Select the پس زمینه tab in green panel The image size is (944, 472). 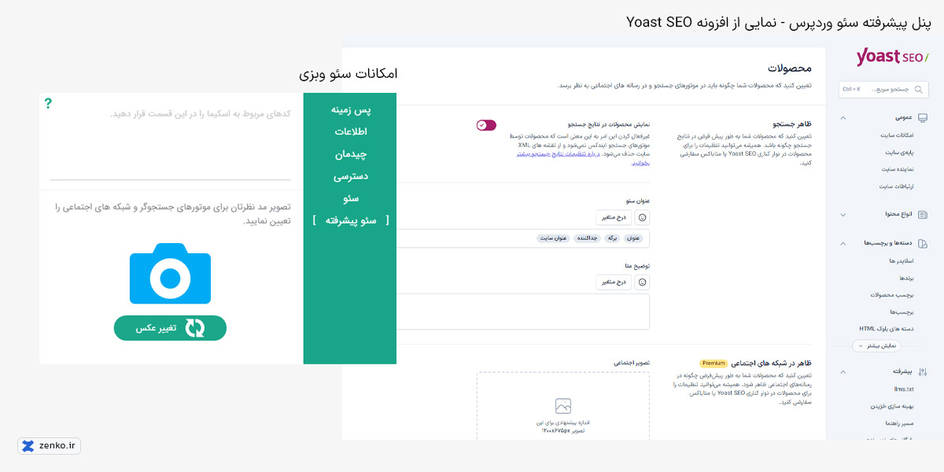click(x=350, y=110)
